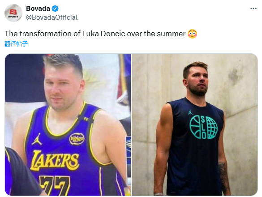
Task: Click the bibigo sponsor patch on jersey
Action: 77,138
